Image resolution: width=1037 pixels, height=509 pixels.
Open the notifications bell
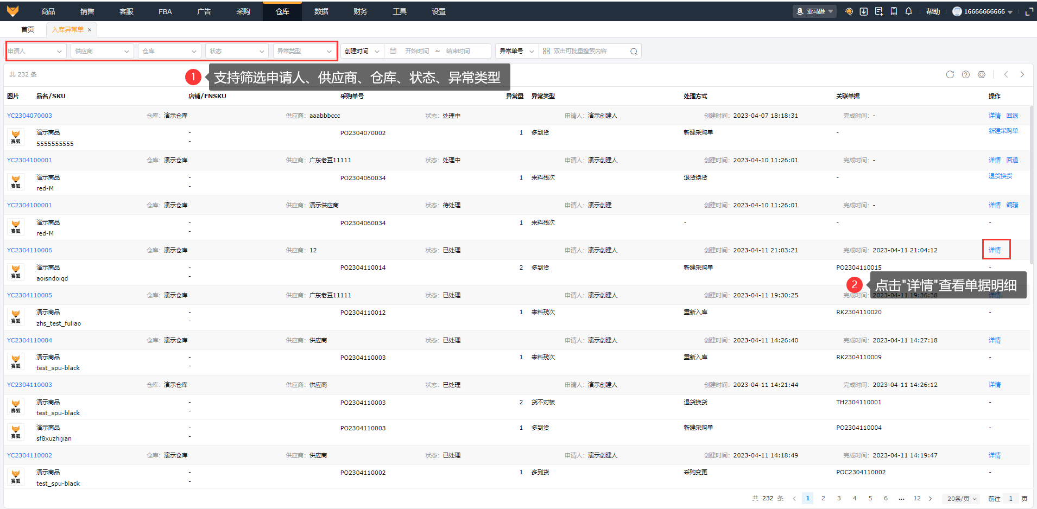pos(909,11)
